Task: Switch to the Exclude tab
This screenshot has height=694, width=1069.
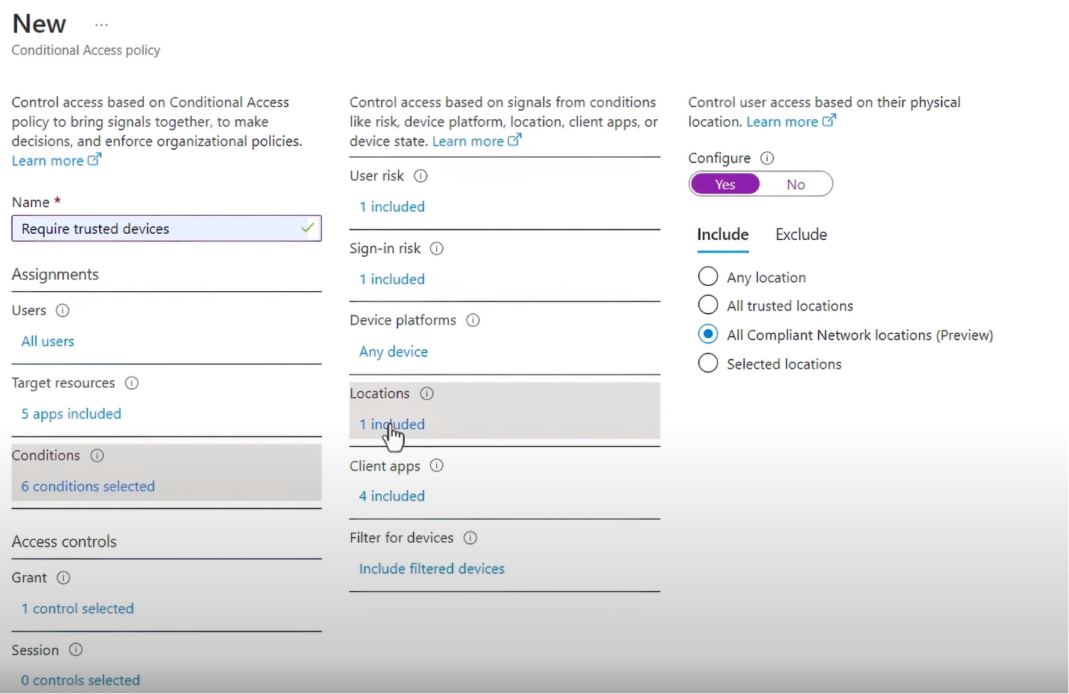Action: click(x=801, y=235)
